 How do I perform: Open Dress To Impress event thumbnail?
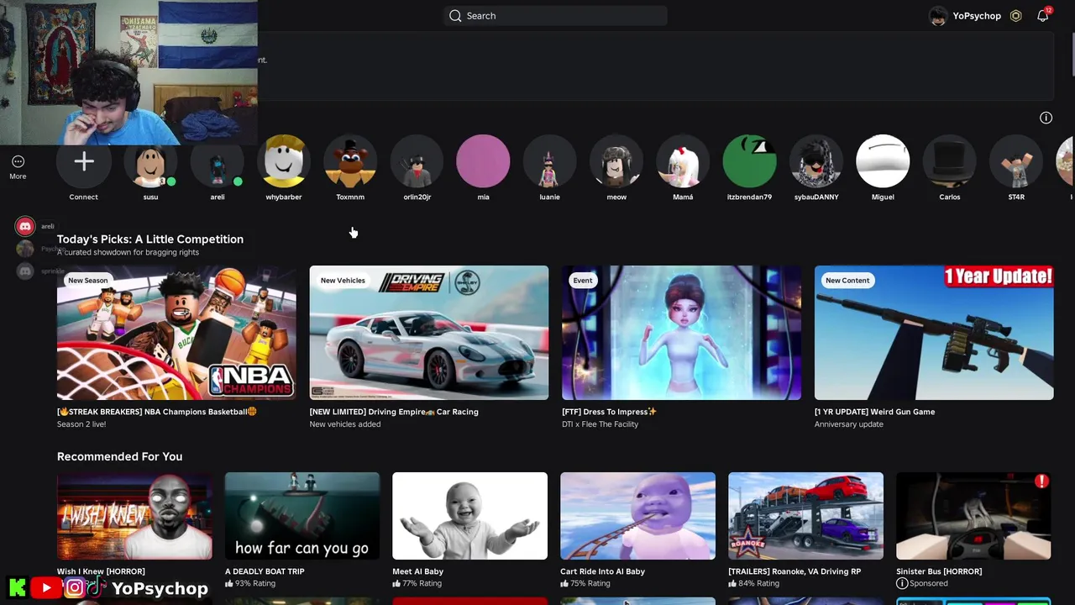pyautogui.click(x=681, y=333)
